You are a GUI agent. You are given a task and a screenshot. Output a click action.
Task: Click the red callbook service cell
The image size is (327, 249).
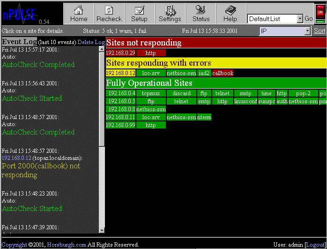point(223,73)
